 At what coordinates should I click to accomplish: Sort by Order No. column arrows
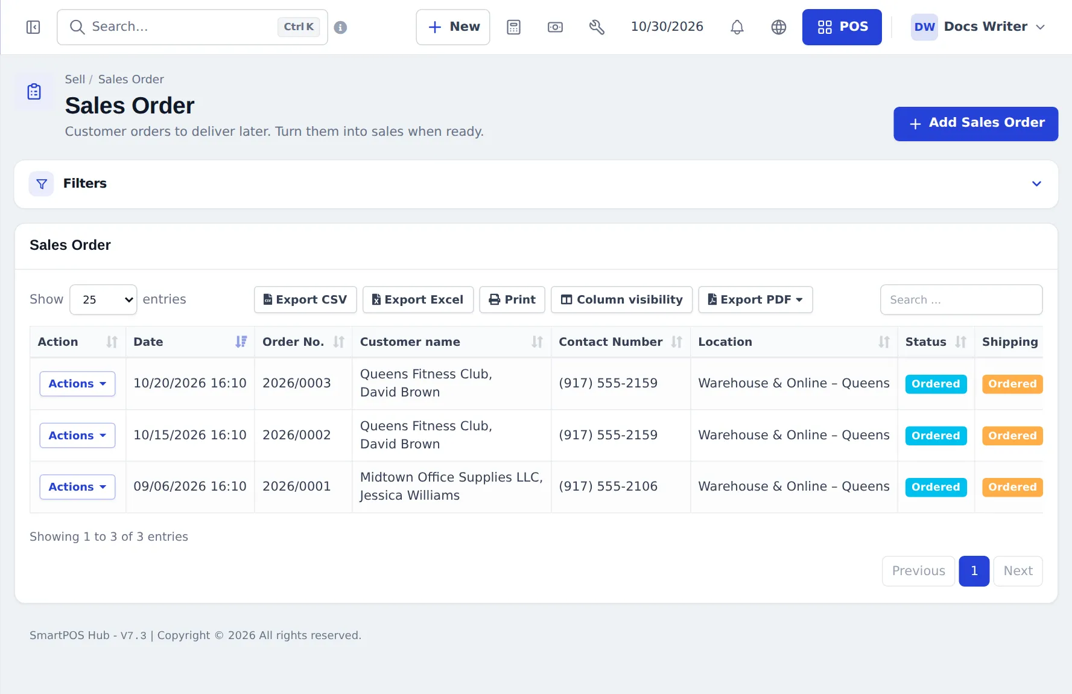[339, 342]
